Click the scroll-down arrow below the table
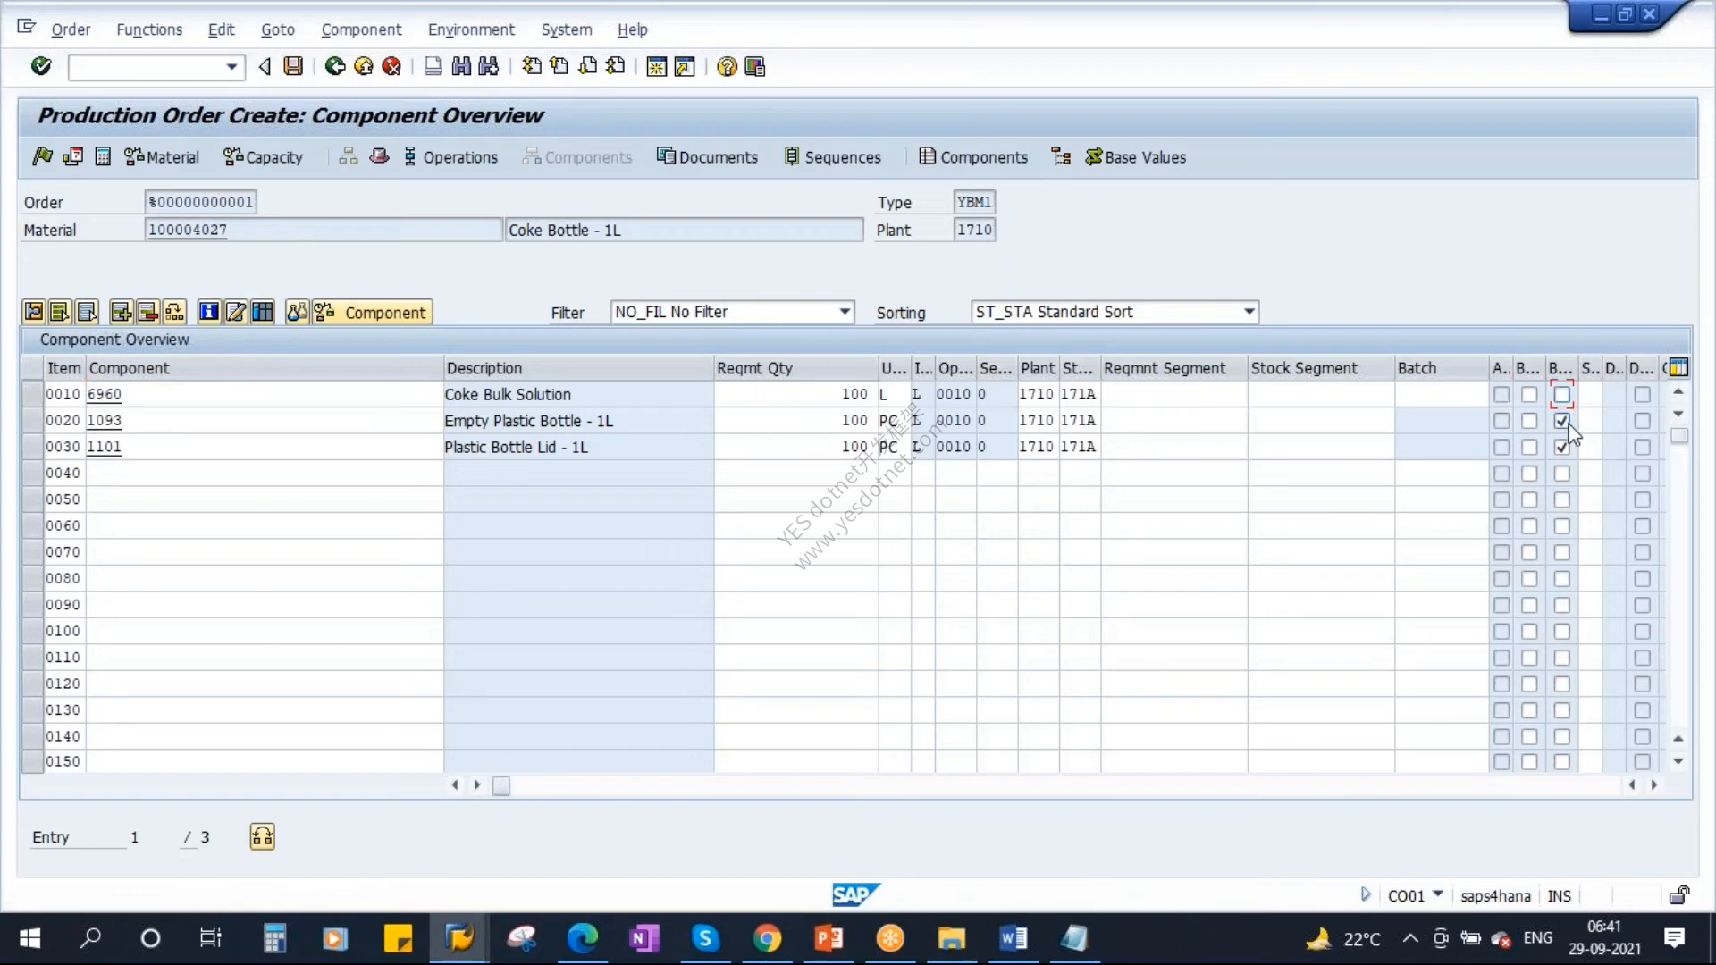 click(x=1678, y=761)
